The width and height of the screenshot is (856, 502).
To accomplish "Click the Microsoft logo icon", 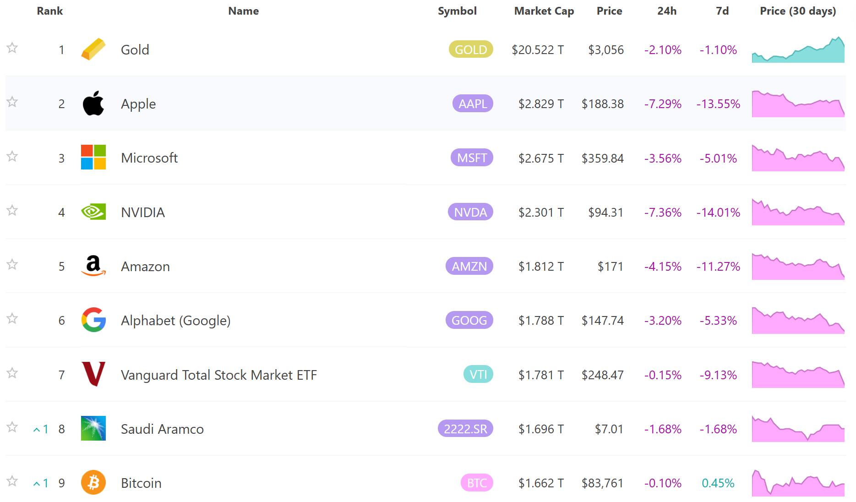I will click(x=93, y=157).
